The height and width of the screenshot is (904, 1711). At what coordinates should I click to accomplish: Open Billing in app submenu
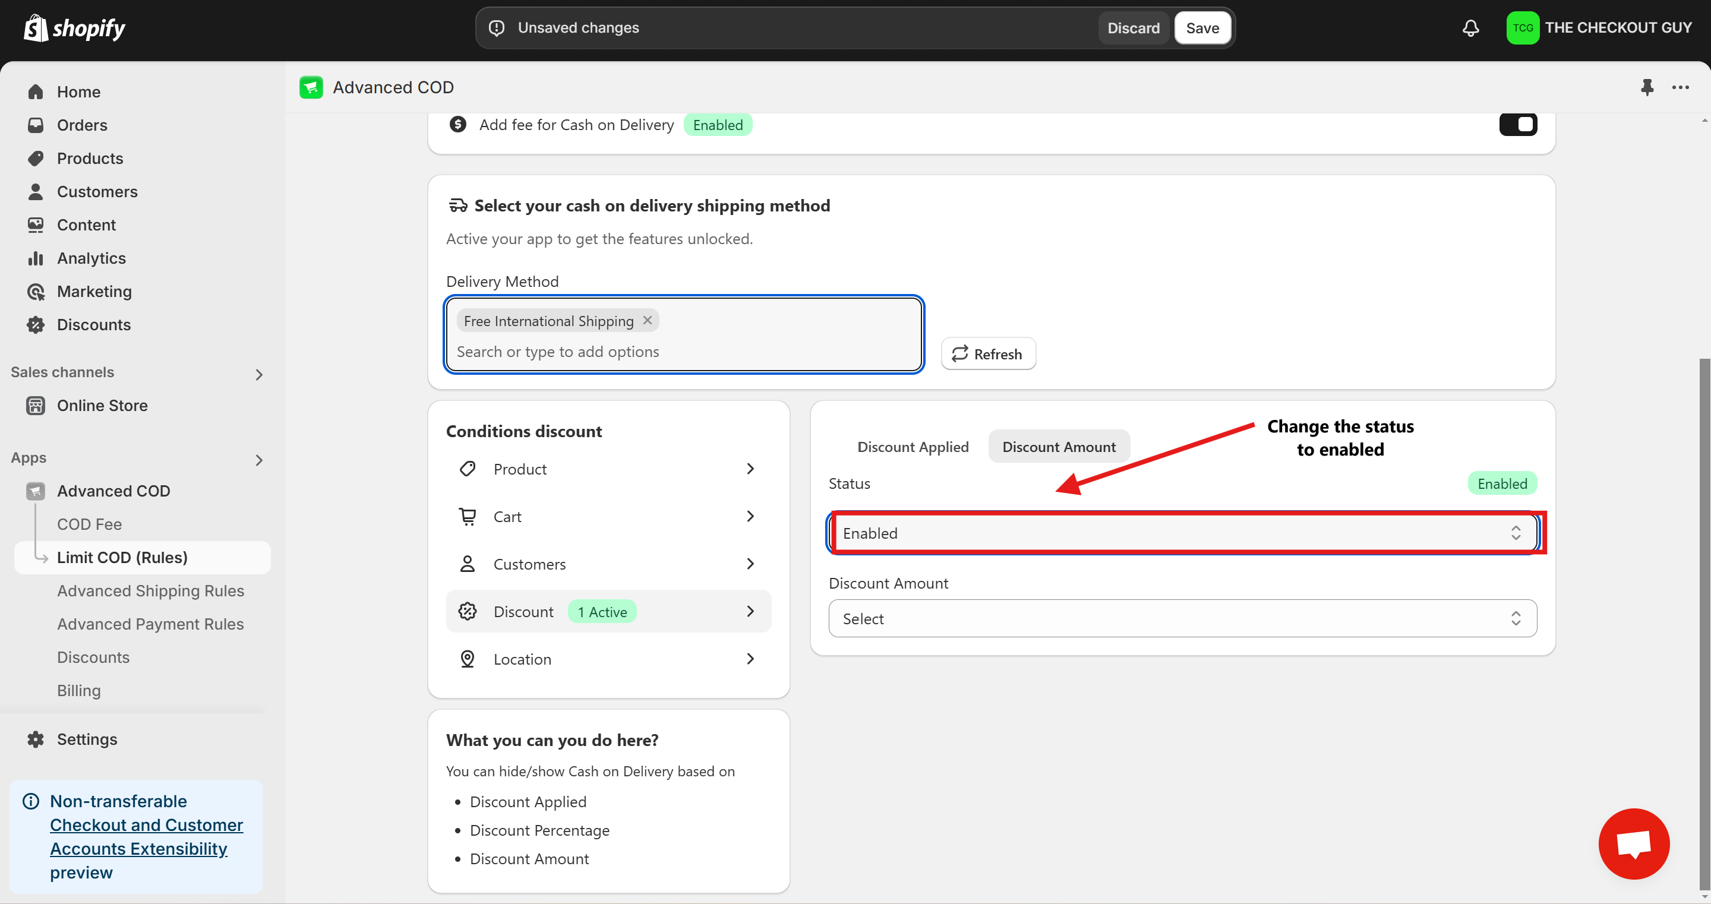coord(78,691)
